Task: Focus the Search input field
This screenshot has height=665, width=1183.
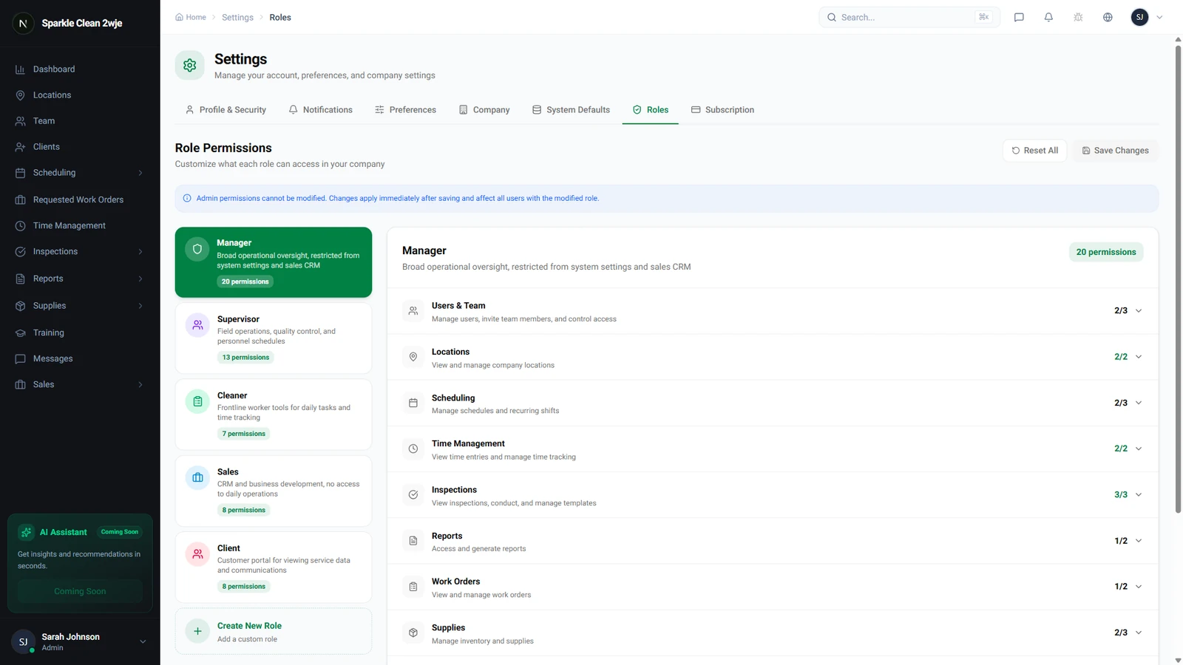Action: 909,17
